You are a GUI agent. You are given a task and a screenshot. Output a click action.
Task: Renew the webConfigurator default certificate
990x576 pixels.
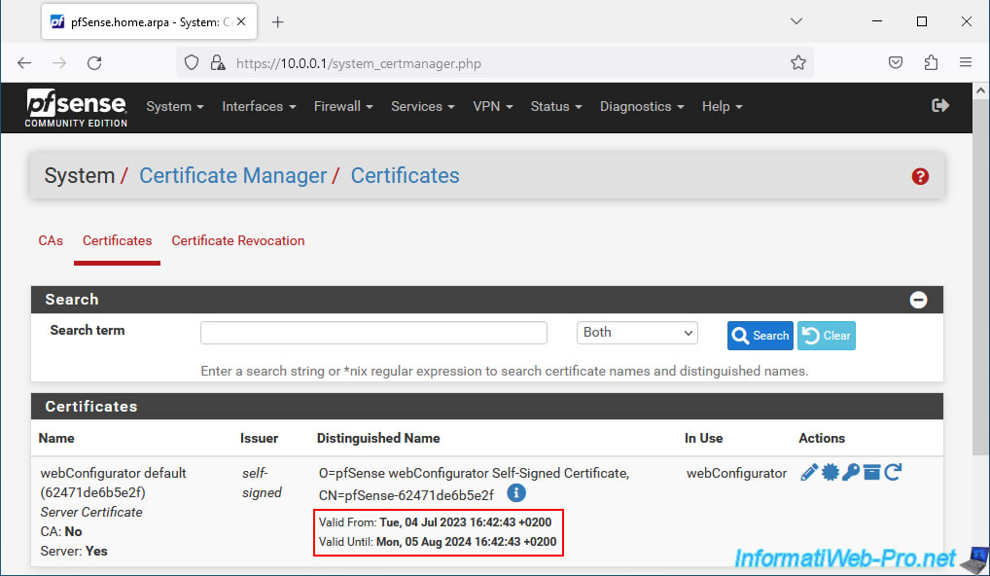[x=893, y=472]
